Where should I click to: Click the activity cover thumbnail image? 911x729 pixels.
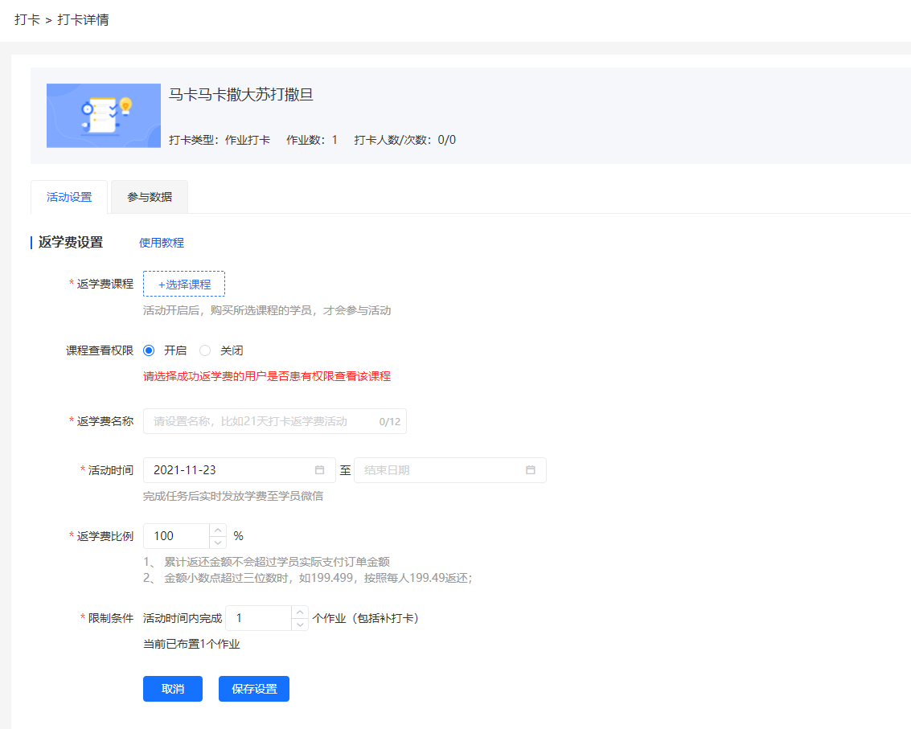pos(103,115)
